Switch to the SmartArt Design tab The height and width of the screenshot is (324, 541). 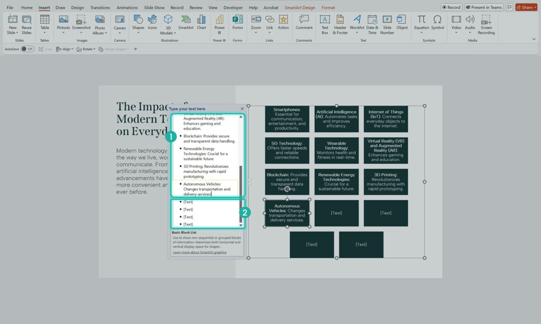point(300,7)
